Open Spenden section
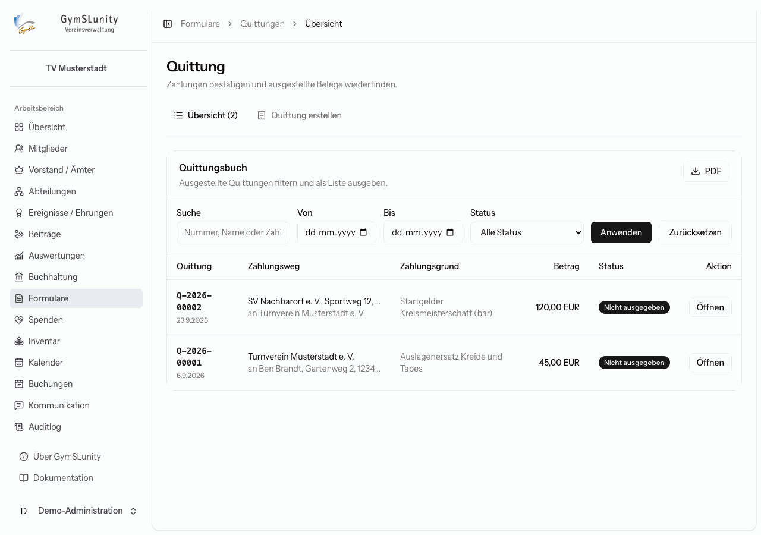This screenshot has height=535, width=761. [x=76, y=320]
